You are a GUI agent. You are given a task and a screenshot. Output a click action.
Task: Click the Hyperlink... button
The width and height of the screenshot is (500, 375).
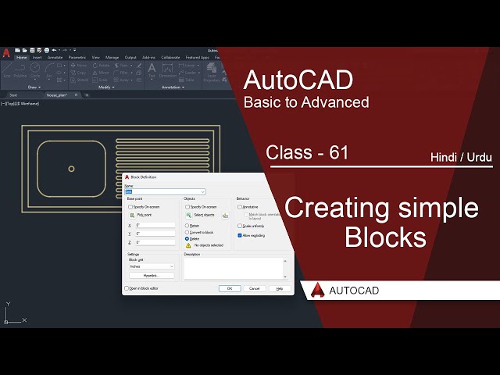point(152,276)
